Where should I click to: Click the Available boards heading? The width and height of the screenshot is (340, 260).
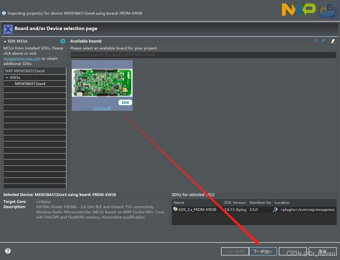[86, 41]
